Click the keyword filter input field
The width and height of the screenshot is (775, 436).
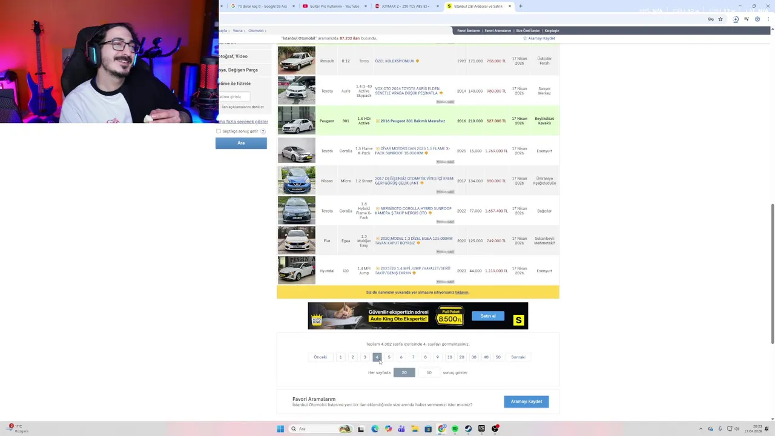[x=234, y=97]
